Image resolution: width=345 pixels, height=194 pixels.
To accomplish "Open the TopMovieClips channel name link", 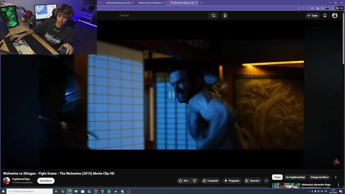I will coord(21,179).
